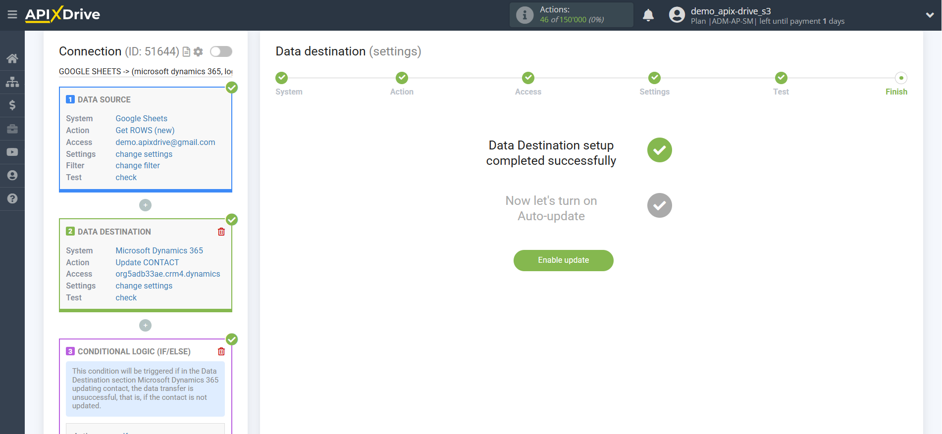Open the connections sitemap sidebar icon
942x434 pixels.
tap(12, 82)
